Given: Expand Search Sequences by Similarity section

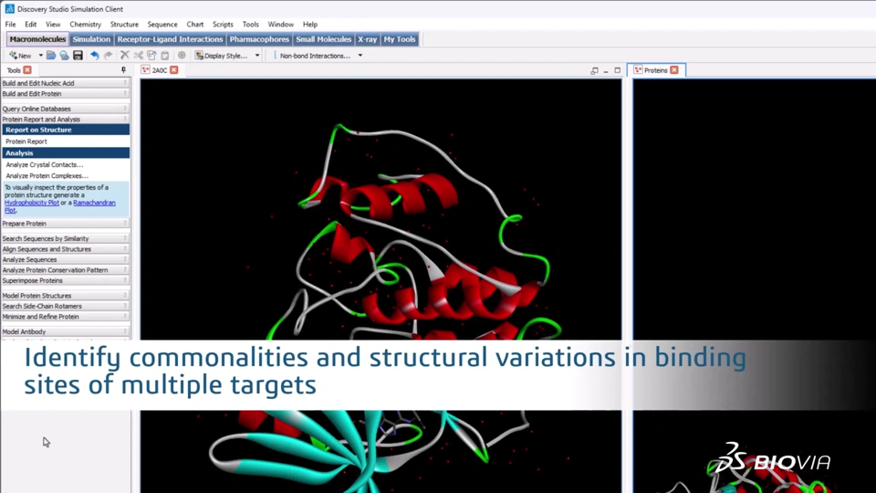Looking at the screenshot, I should tap(66, 238).
